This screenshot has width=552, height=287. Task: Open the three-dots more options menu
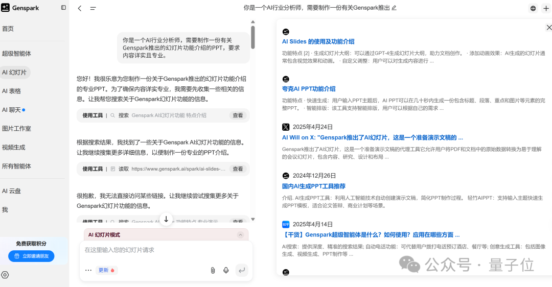[88, 270]
